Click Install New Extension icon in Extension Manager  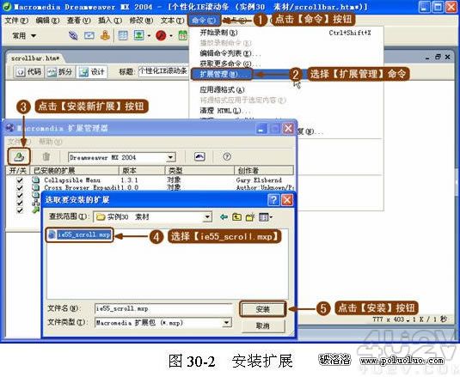[19, 157]
